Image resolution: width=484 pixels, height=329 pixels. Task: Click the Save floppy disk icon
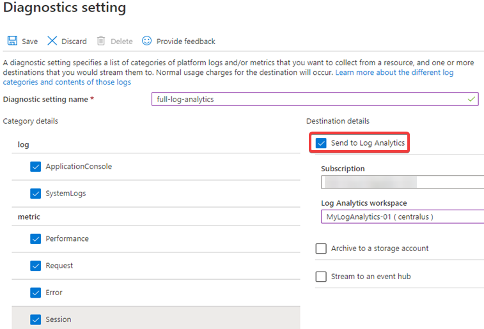(x=12, y=41)
